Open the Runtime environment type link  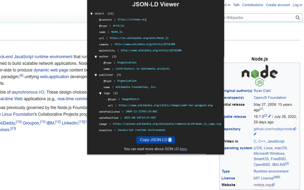(x=271, y=171)
